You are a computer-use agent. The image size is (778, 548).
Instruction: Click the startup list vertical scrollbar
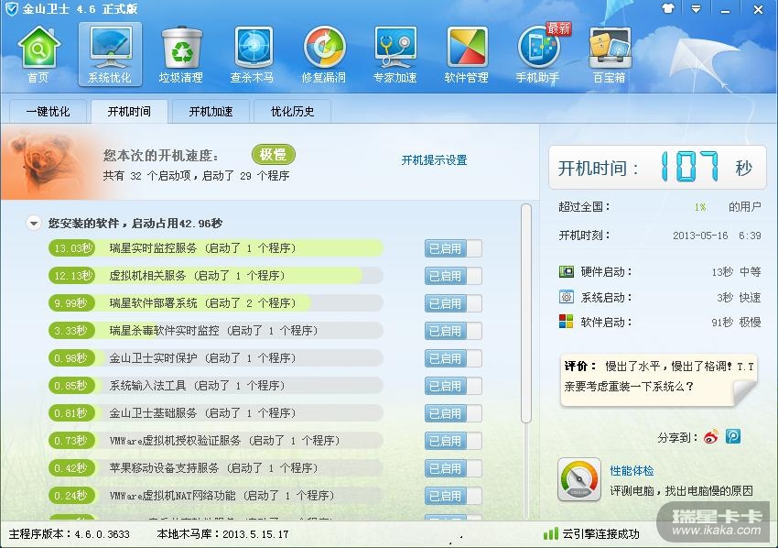(x=526, y=313)
